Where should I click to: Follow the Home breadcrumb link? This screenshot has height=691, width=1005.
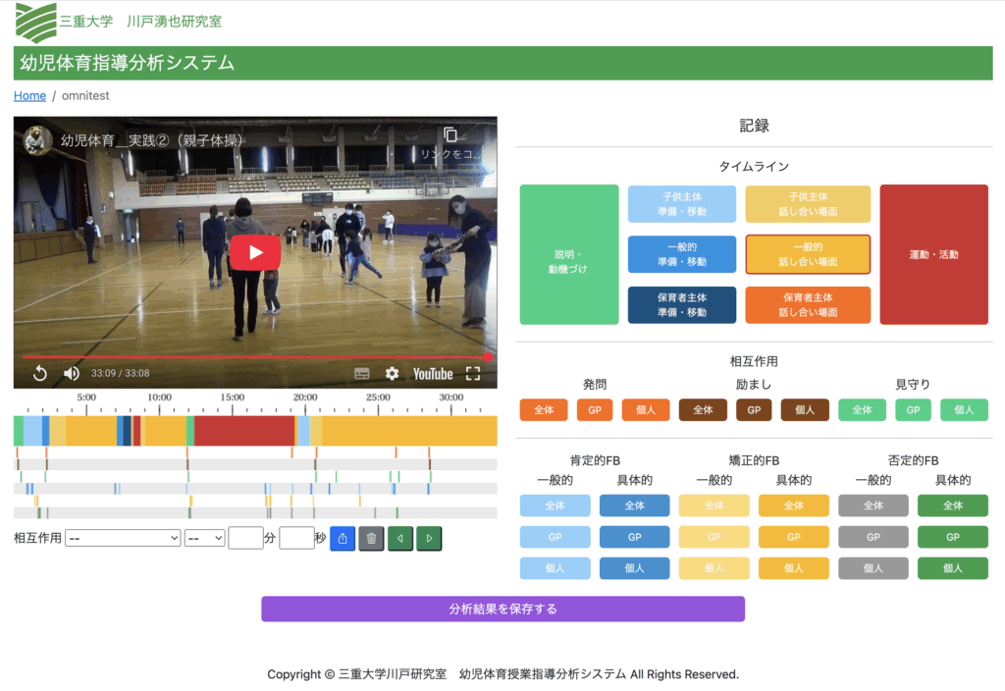tap(29, 95)
